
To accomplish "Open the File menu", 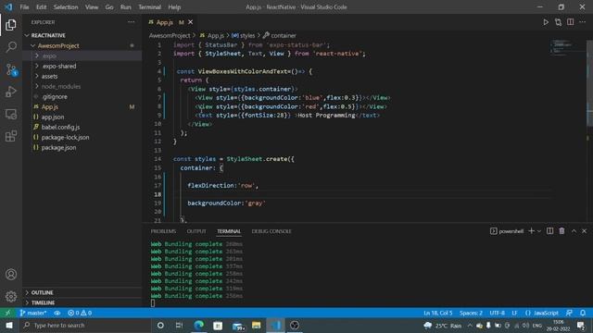I will click(24, 7).
